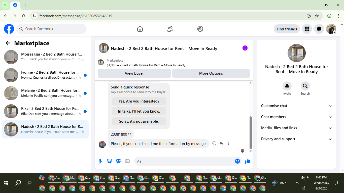The height and width of the screenshot is (193, 344).
Task: Open the account profile picture menu
Action: tap(331, 29)
